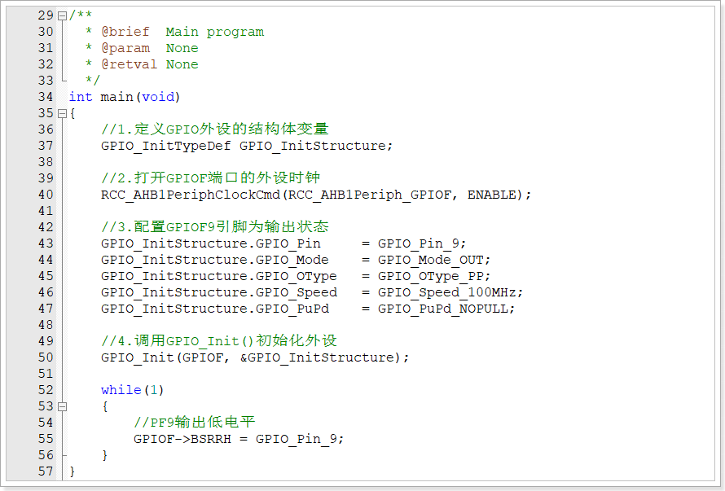This screenshot has height=491, width=725.
Task: Click the '@param' tag in the comment
Action: [125, 48]
